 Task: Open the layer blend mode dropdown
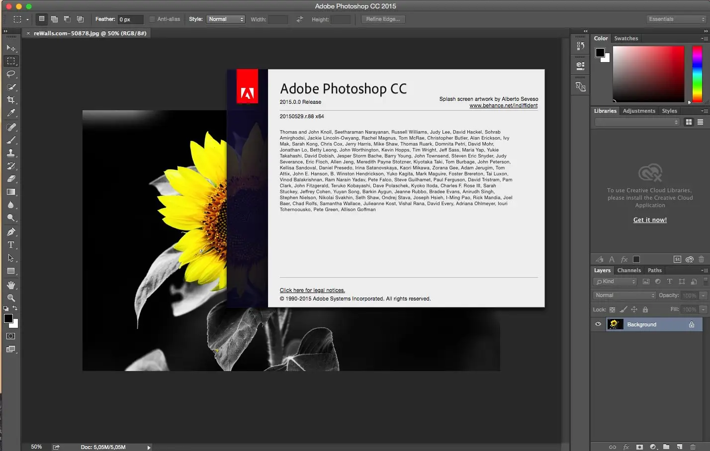point(624,296)
